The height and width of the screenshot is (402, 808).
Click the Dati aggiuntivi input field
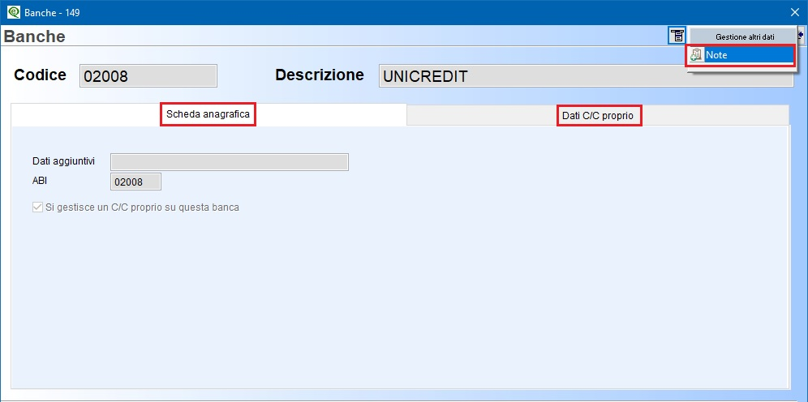pyautogui.click(x=230, y=162)
